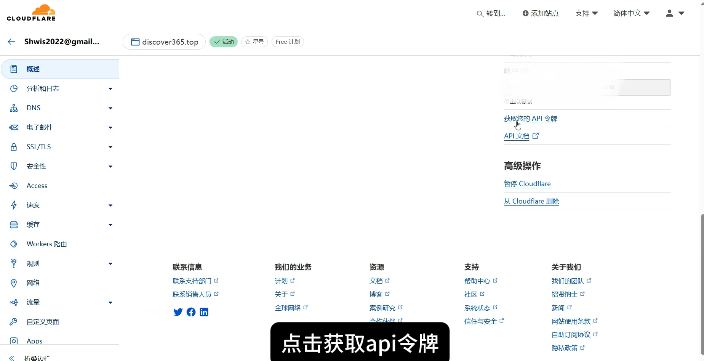704x361 pixels.
Task: Open Cloudflare's LinkedIn page icon
Action: coord(204,312)
